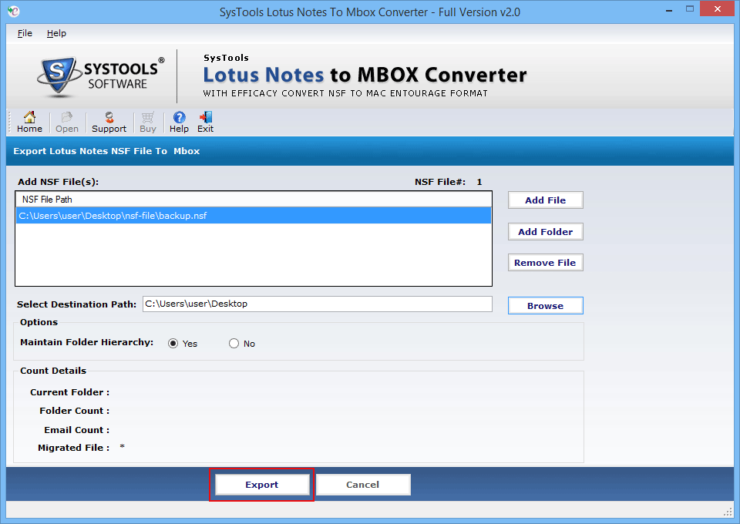Click the NSF File Path column header

[254, 200]
